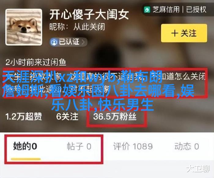Open the Shiba dog profile avatar
This screenshot has height=178, width=214.
click(x=24, y=27)
